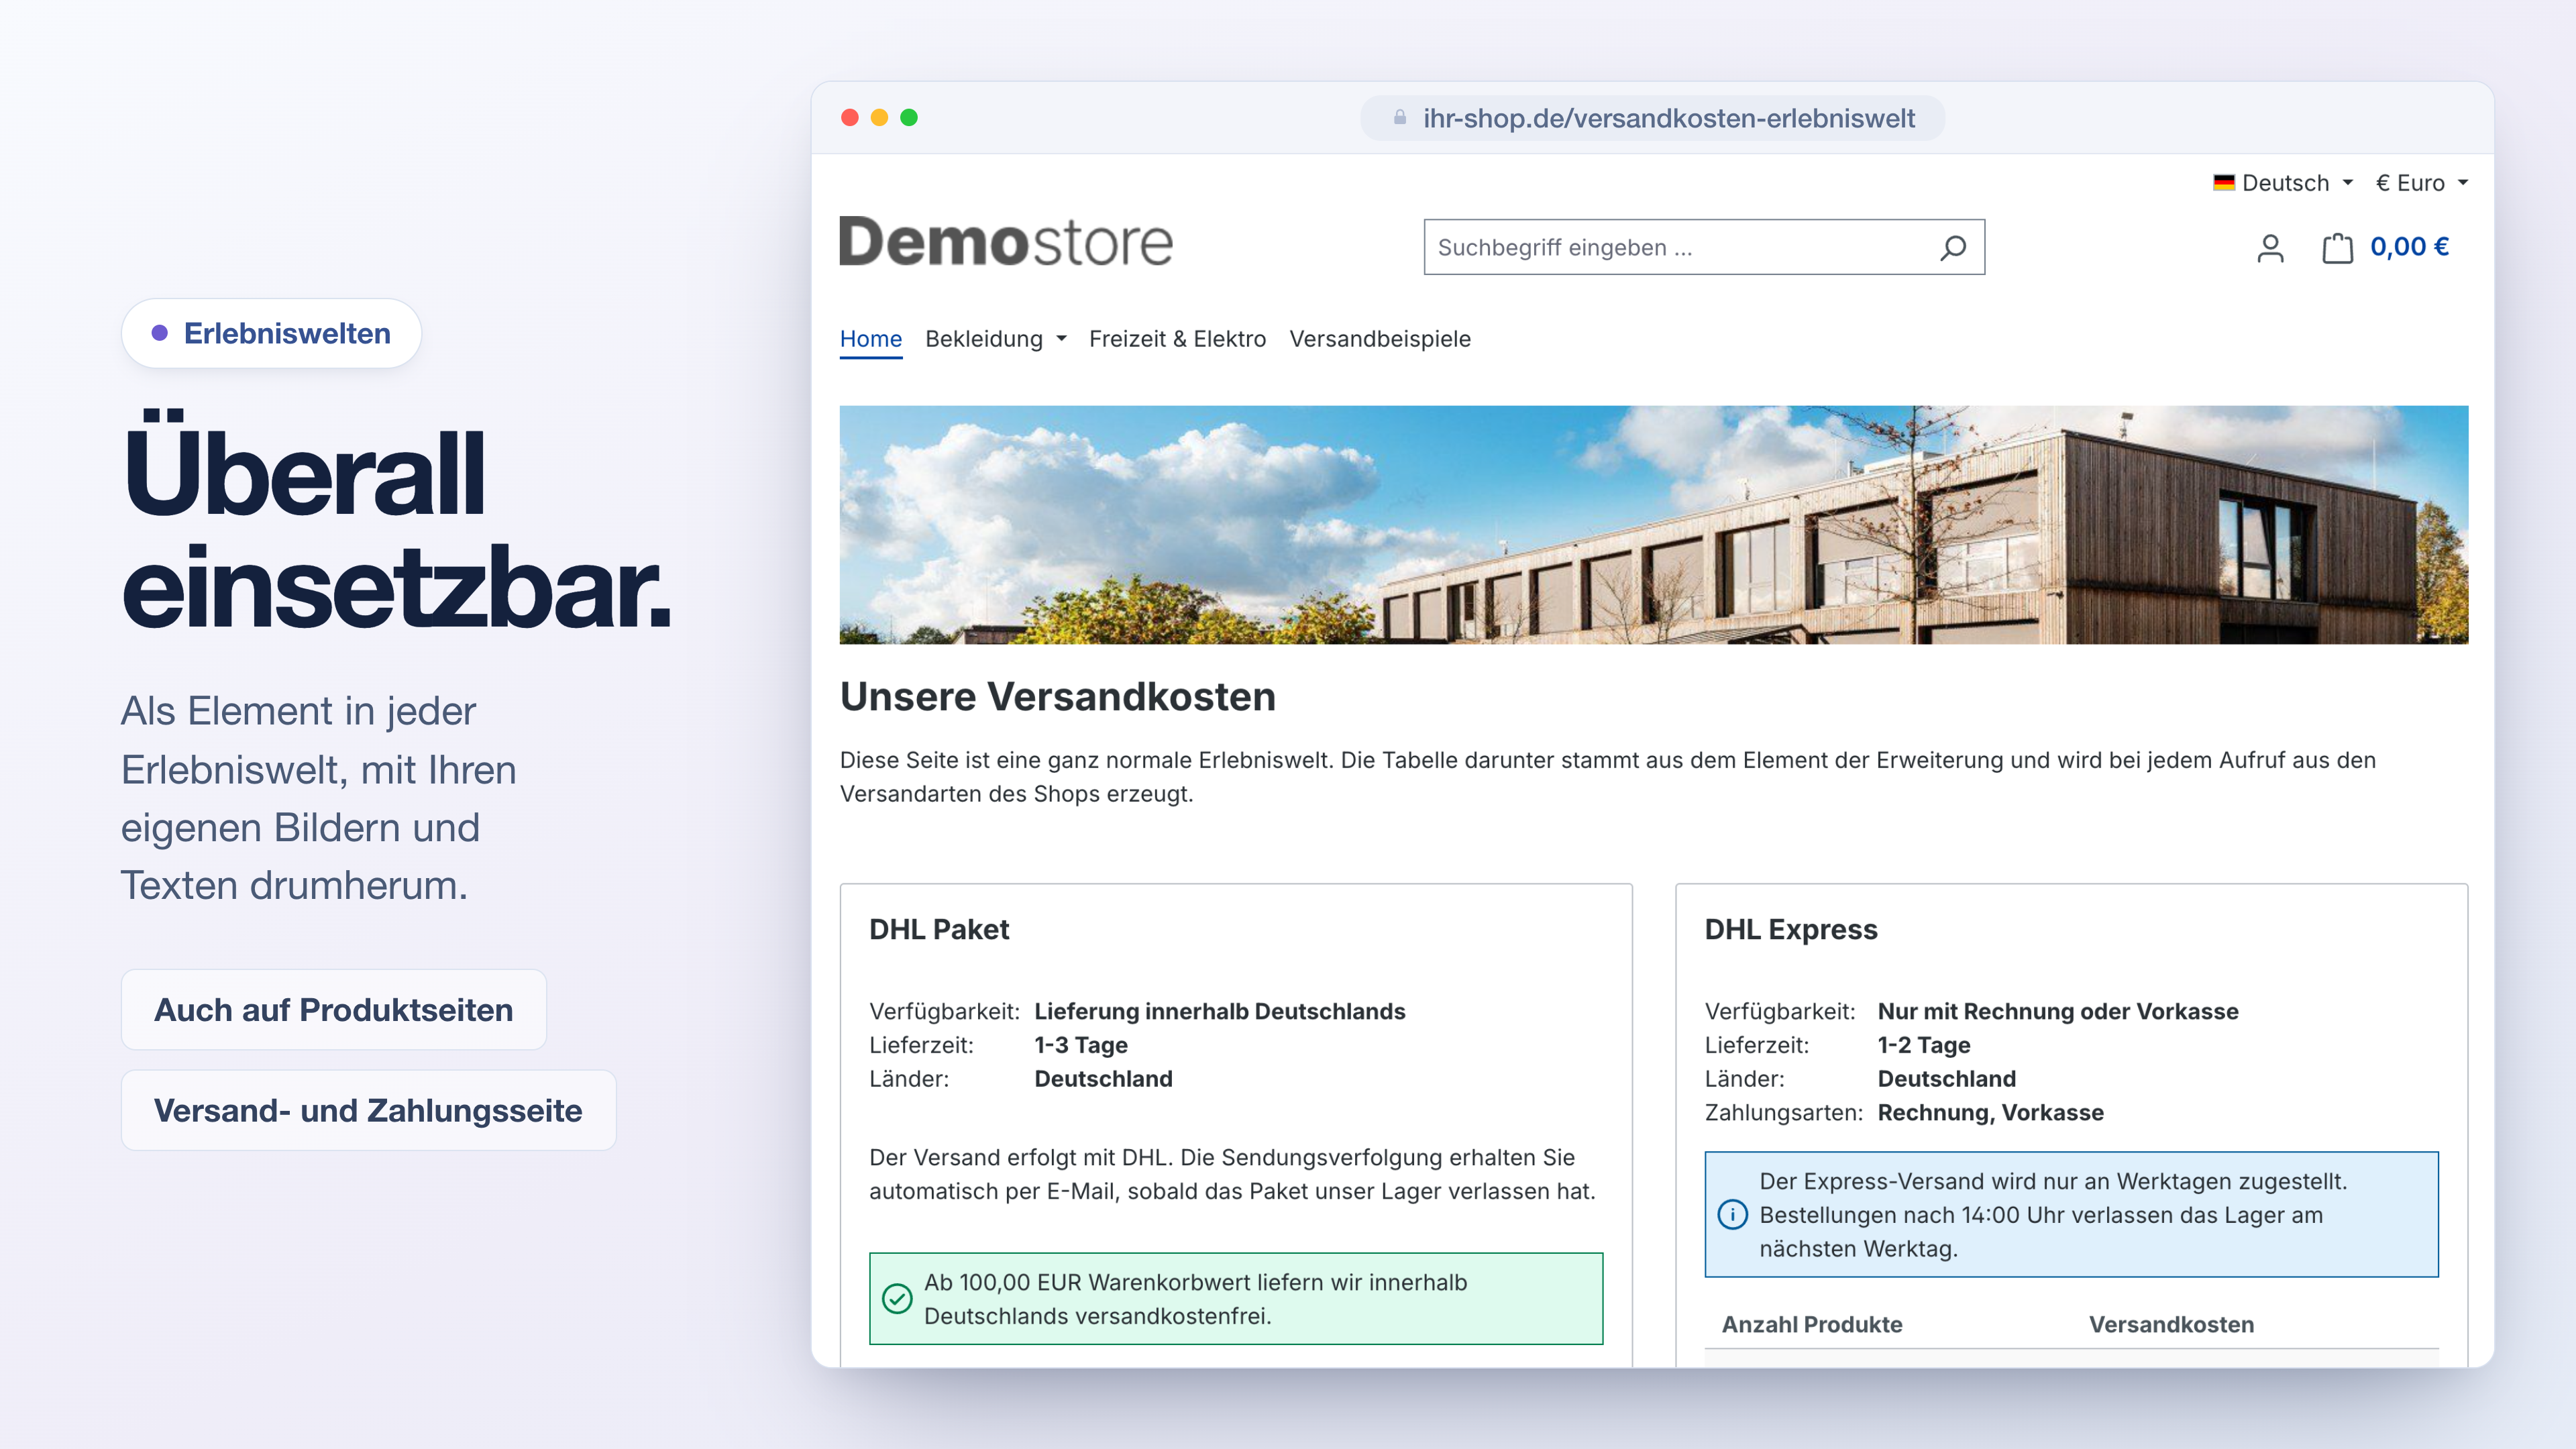Open the shopping cart icon
This screenshot has width=2576, height=1449.
click(2337, 247)
